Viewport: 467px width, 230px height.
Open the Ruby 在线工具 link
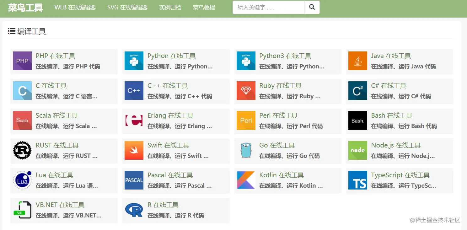point(281,86)
